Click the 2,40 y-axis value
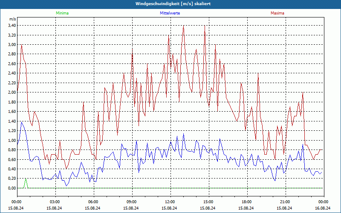This screenshot has height=213, width=341. (x=12, y=73)
